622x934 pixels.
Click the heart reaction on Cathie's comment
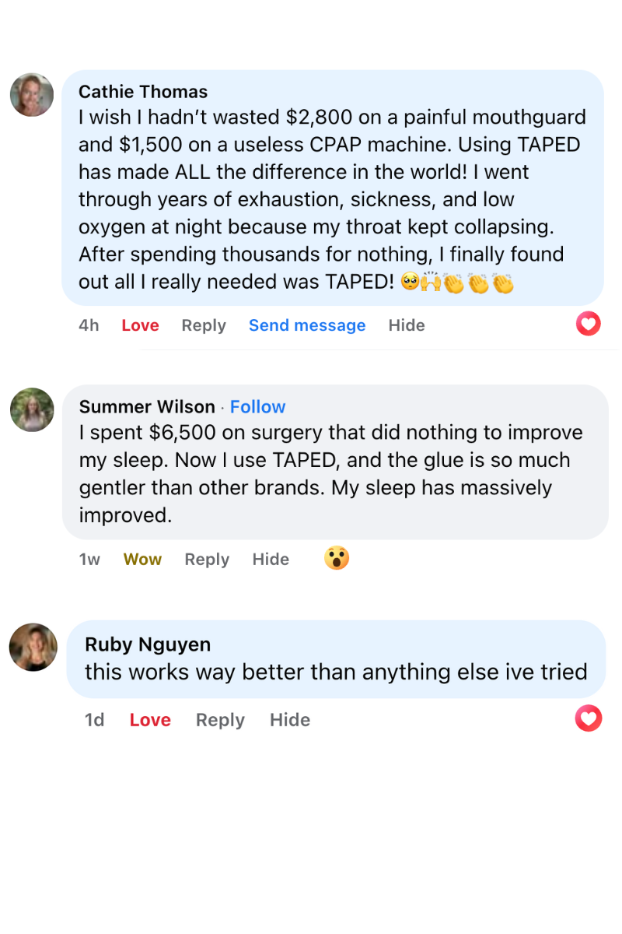589,323
